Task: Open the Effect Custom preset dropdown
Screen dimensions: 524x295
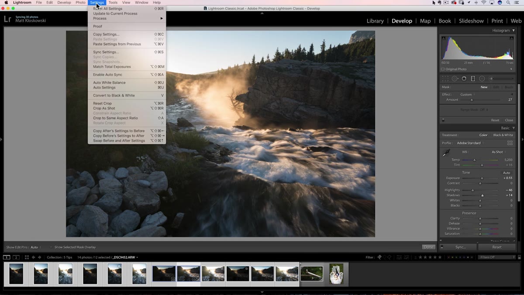Action: 468,95
